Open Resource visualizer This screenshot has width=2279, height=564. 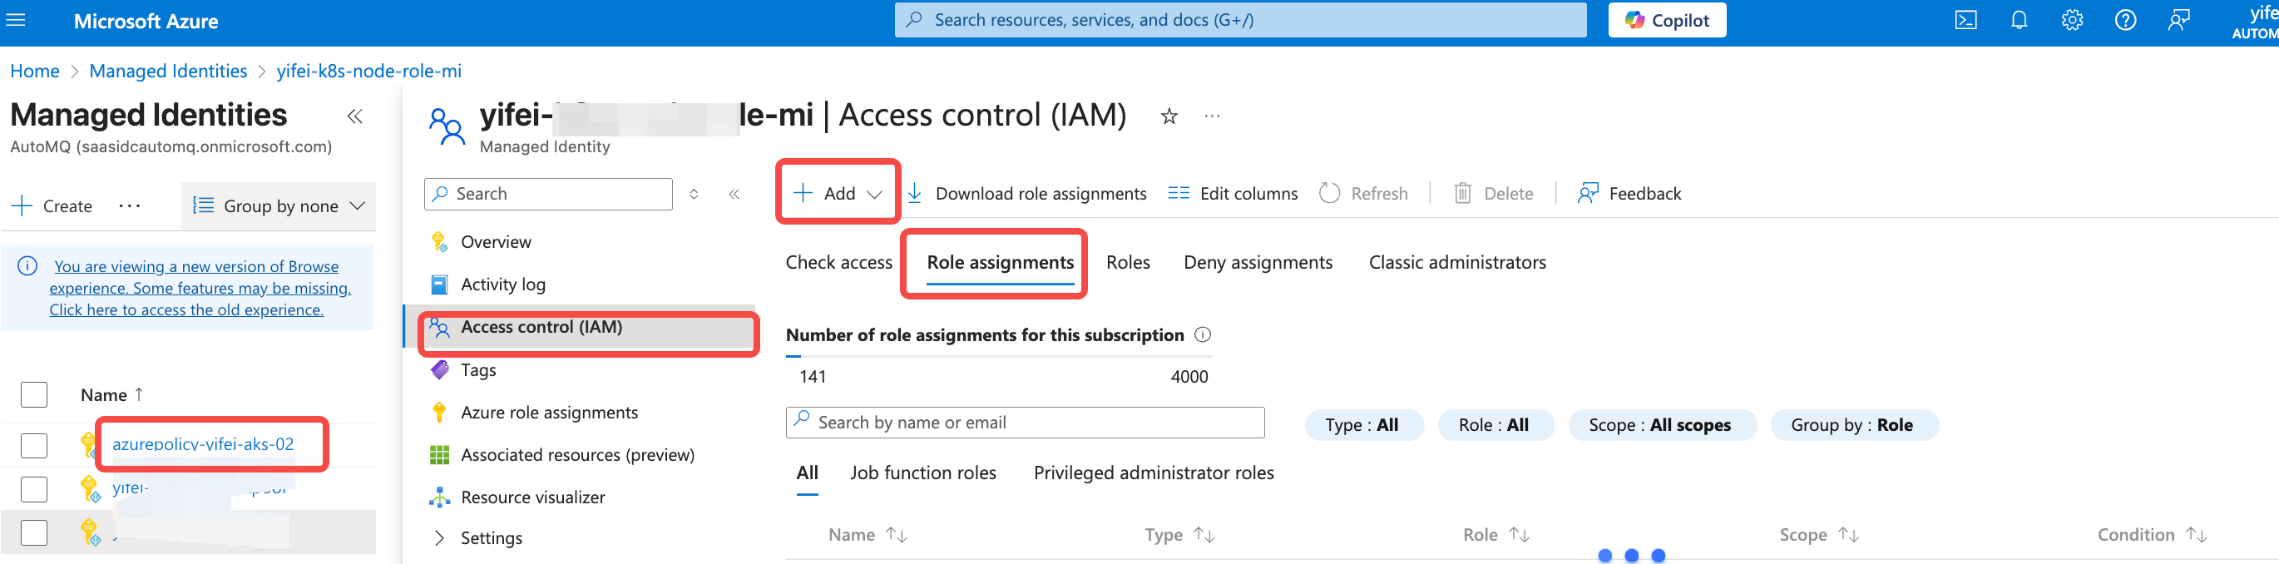(532, 497)
